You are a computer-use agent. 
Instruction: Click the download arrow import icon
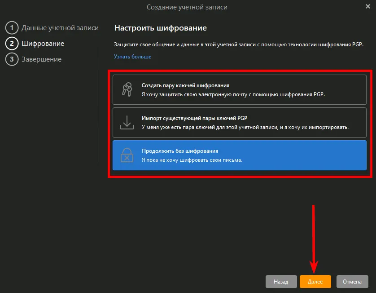(127, 122)
